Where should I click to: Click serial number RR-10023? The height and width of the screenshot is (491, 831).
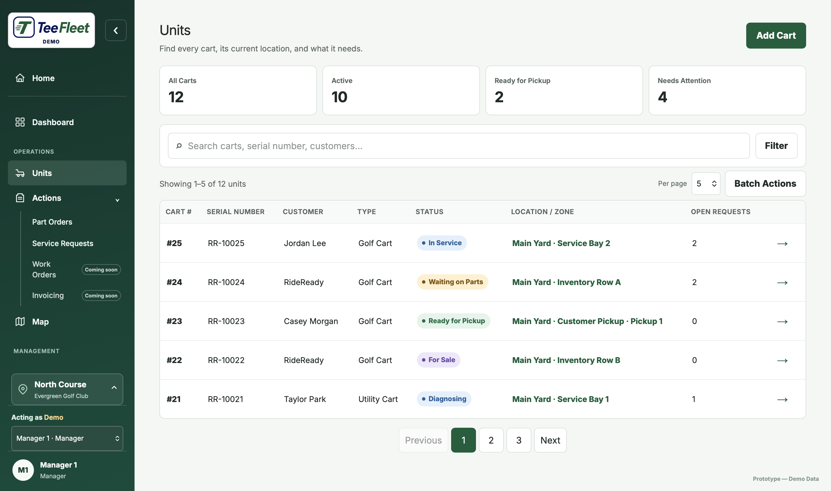(226, 321)
